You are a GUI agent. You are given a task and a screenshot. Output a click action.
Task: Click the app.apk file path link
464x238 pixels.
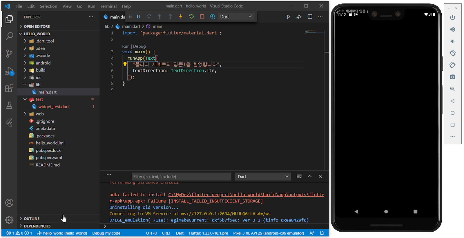(x=217, y=198)
